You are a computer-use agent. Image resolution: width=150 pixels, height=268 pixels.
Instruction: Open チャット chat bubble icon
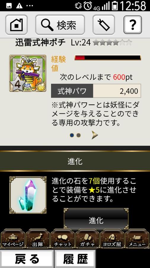(x=63, y=239)
